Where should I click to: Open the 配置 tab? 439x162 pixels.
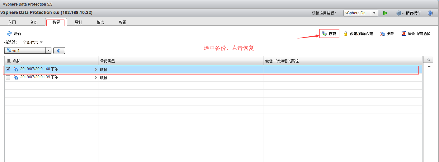[122, 22]
